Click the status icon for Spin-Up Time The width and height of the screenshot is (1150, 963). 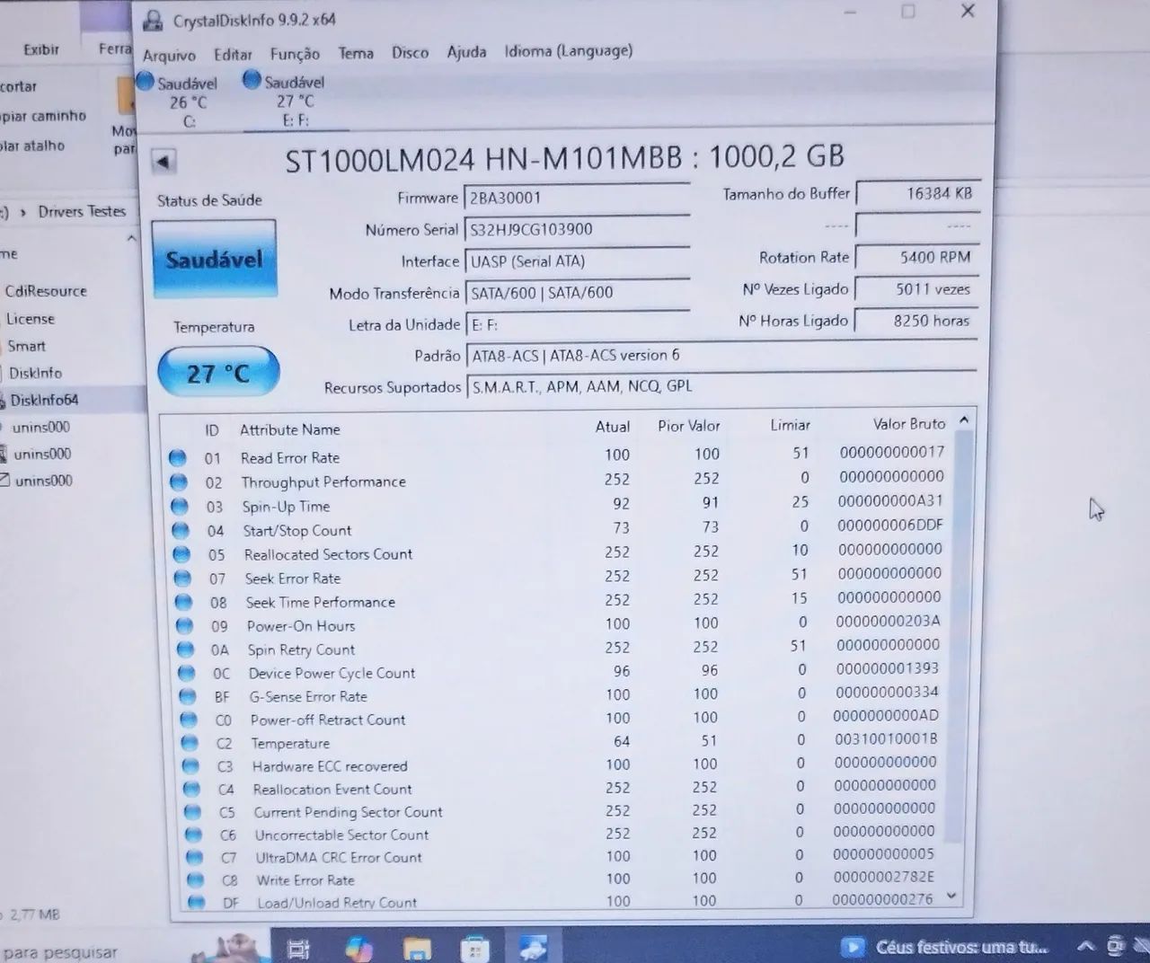180,507
